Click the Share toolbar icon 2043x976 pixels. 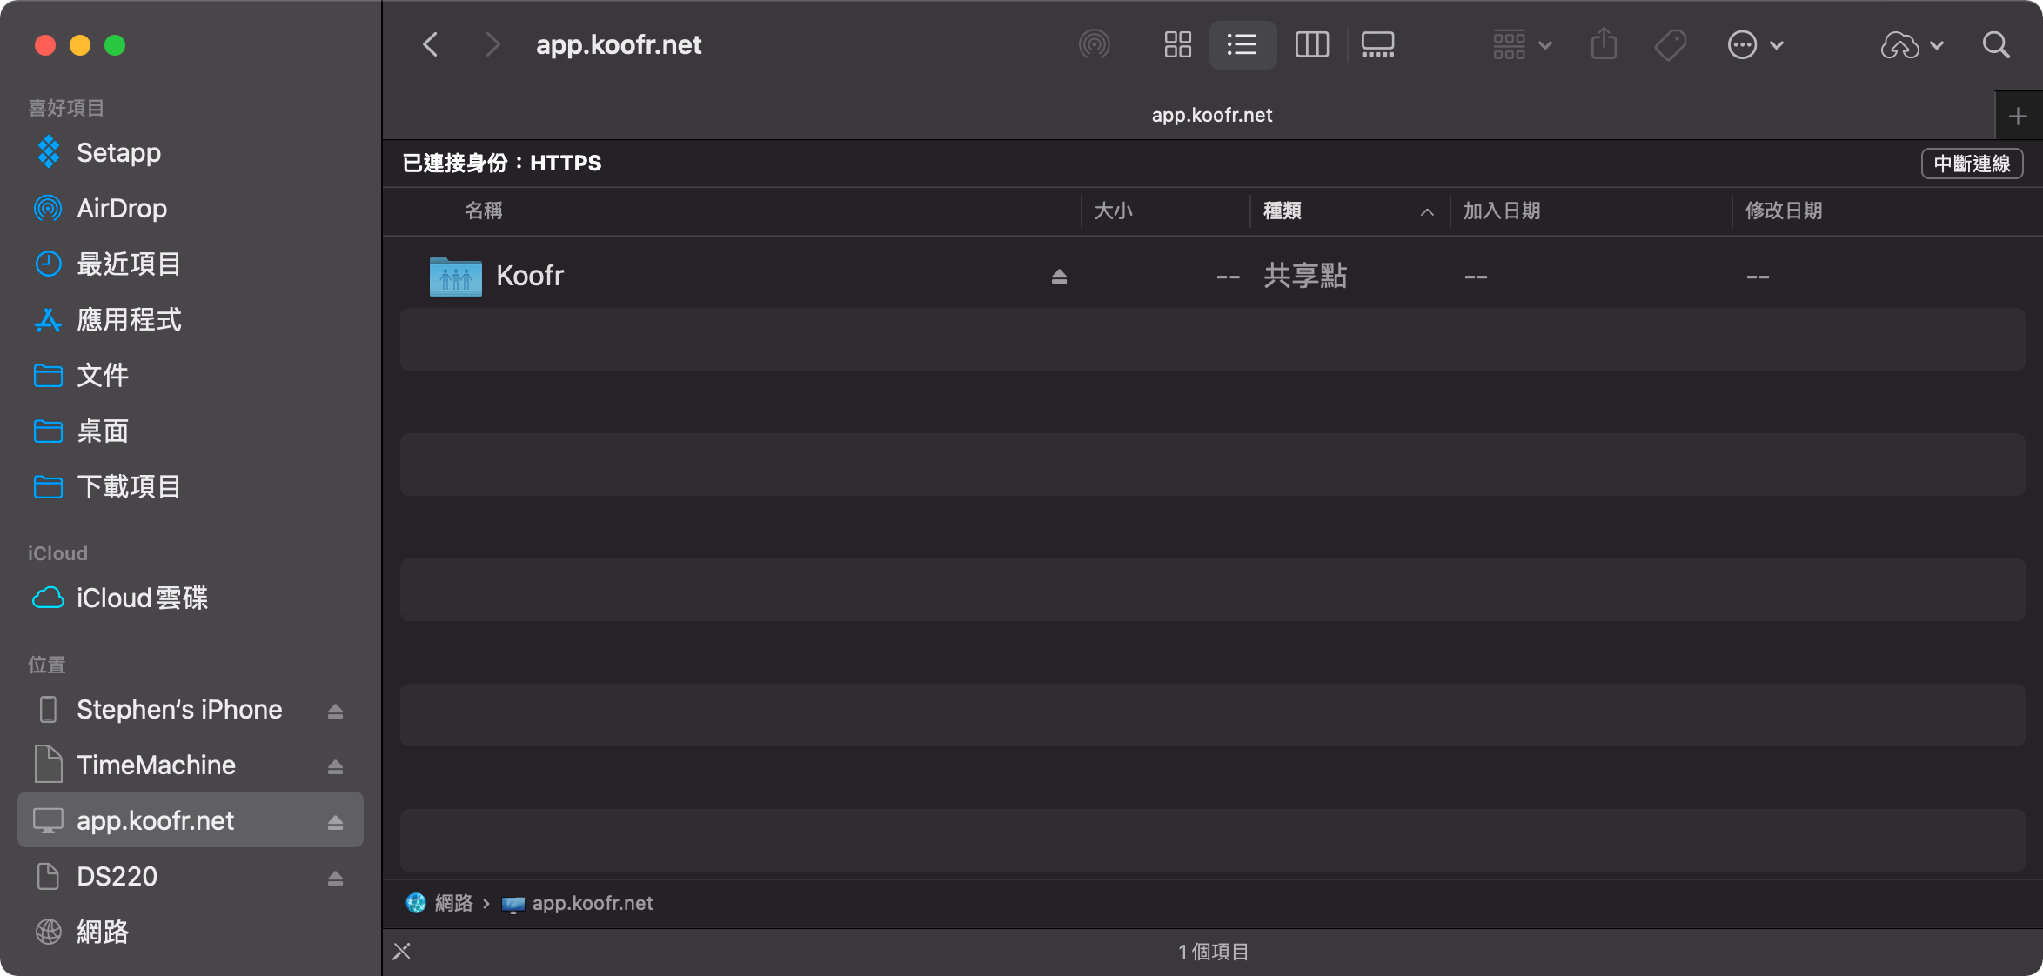click(x=1604, y=44)
